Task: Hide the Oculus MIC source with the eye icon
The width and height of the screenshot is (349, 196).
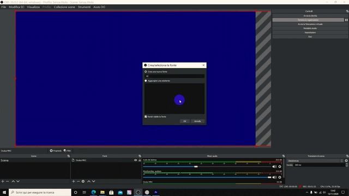Action: coord(136,160)
